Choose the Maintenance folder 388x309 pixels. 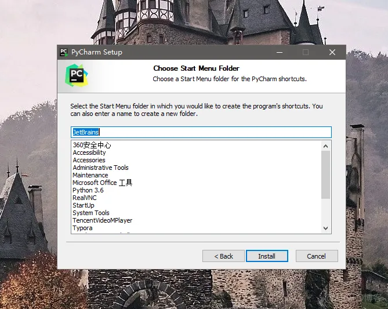90,175
